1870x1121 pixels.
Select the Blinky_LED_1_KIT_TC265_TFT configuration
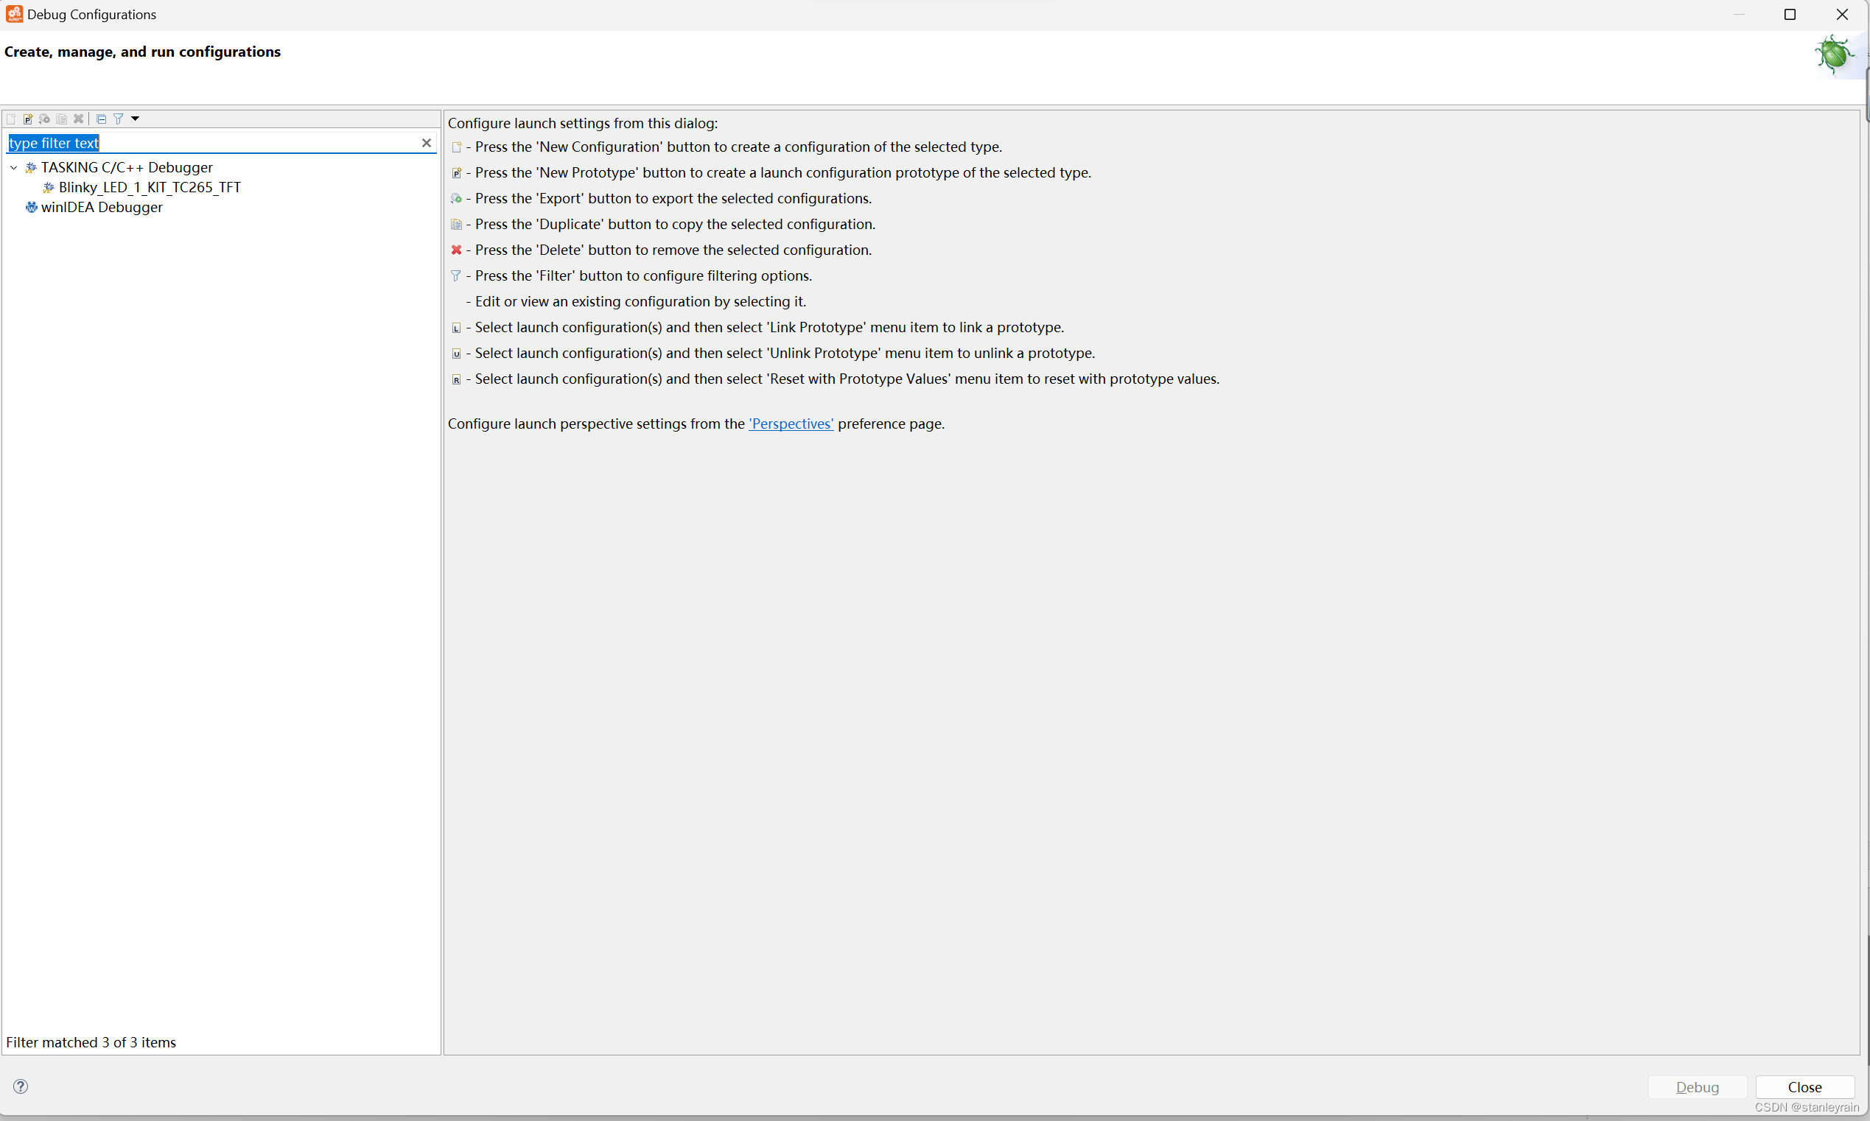pyautogui.click(x=150, y=187)
